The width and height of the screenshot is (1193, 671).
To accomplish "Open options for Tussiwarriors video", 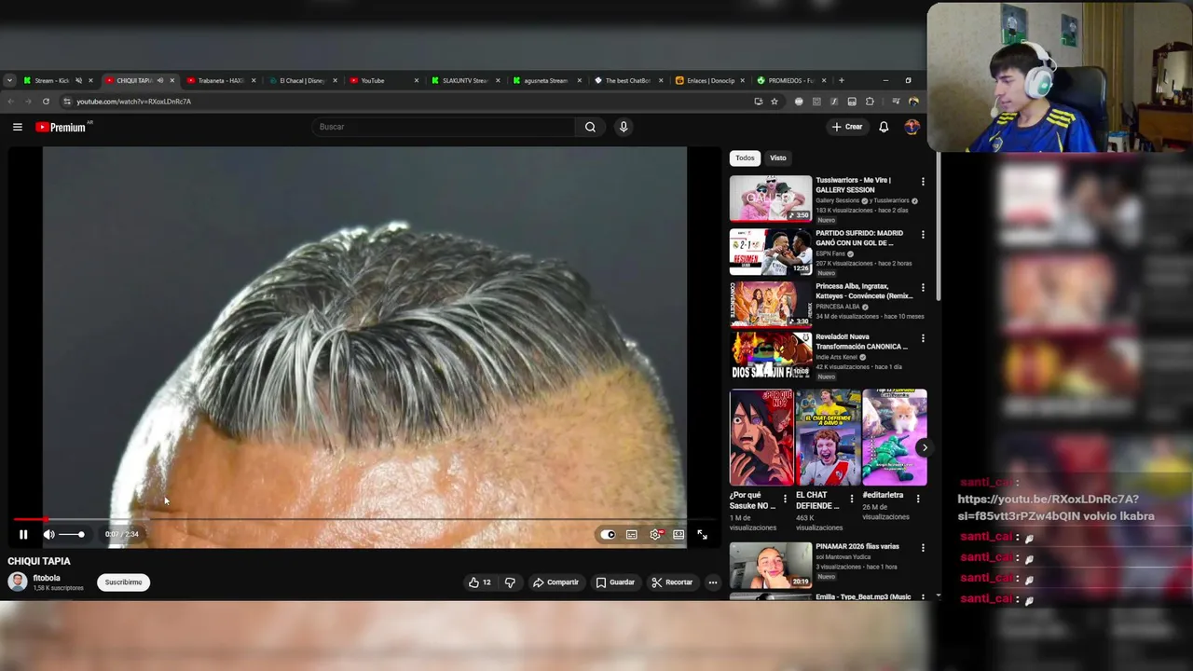I will [x=923, y=182].
